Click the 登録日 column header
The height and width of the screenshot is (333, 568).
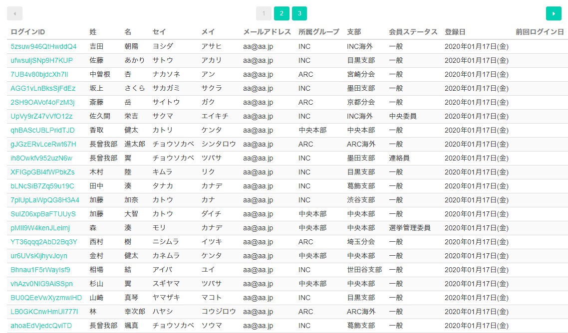455,32
